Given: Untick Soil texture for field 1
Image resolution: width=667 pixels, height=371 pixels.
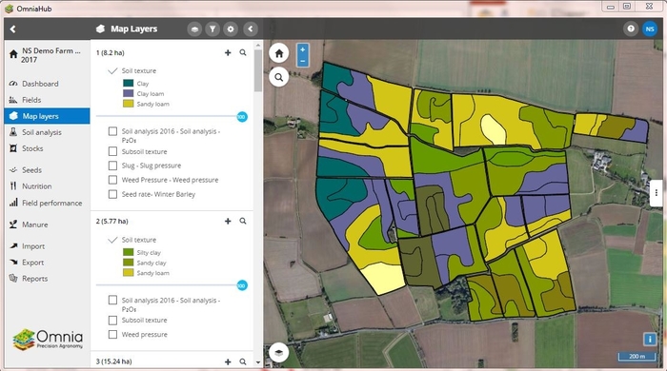Looking at the screenshot, I should tap(112, 71).
